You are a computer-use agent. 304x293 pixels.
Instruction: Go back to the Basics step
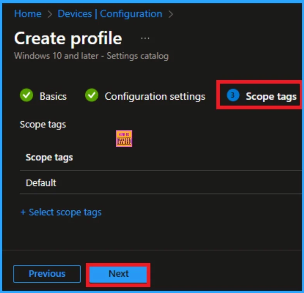tap(53, 96)
